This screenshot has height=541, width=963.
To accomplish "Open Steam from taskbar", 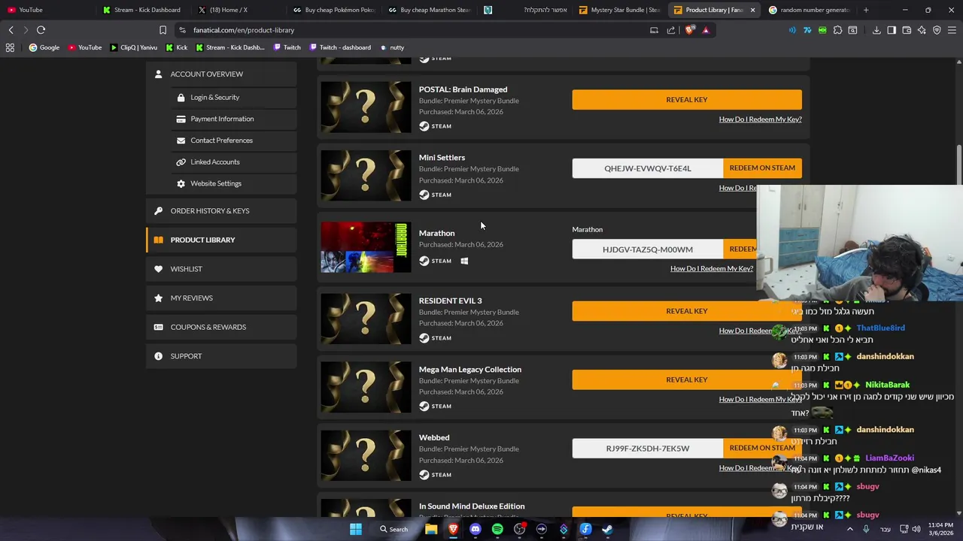I will pos(607,529).
